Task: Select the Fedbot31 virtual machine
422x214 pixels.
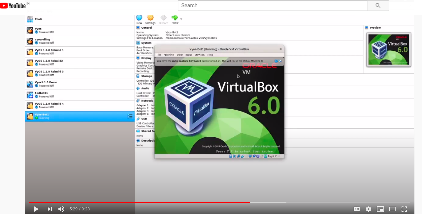Action: [x=41, y=94]
